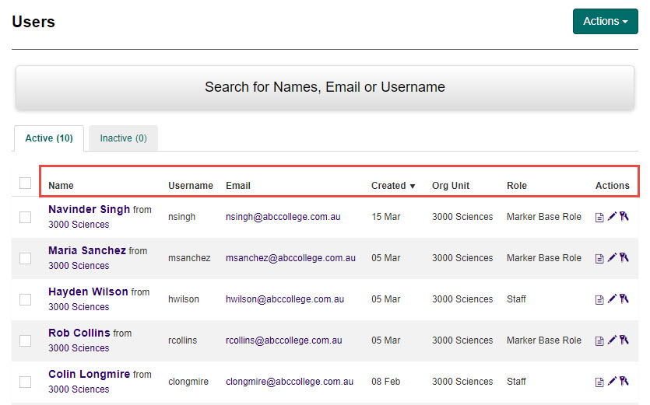Click the keys icon for Rob Collins
This screenshot has width=650, height=405.
point(624,340)
